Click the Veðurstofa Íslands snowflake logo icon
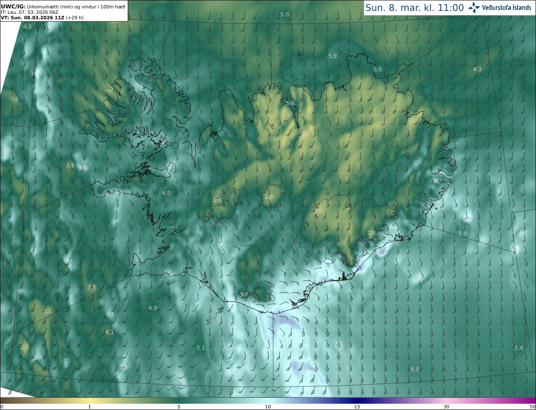The width and height of the screenshot is (536, 410). click(474, 8)
